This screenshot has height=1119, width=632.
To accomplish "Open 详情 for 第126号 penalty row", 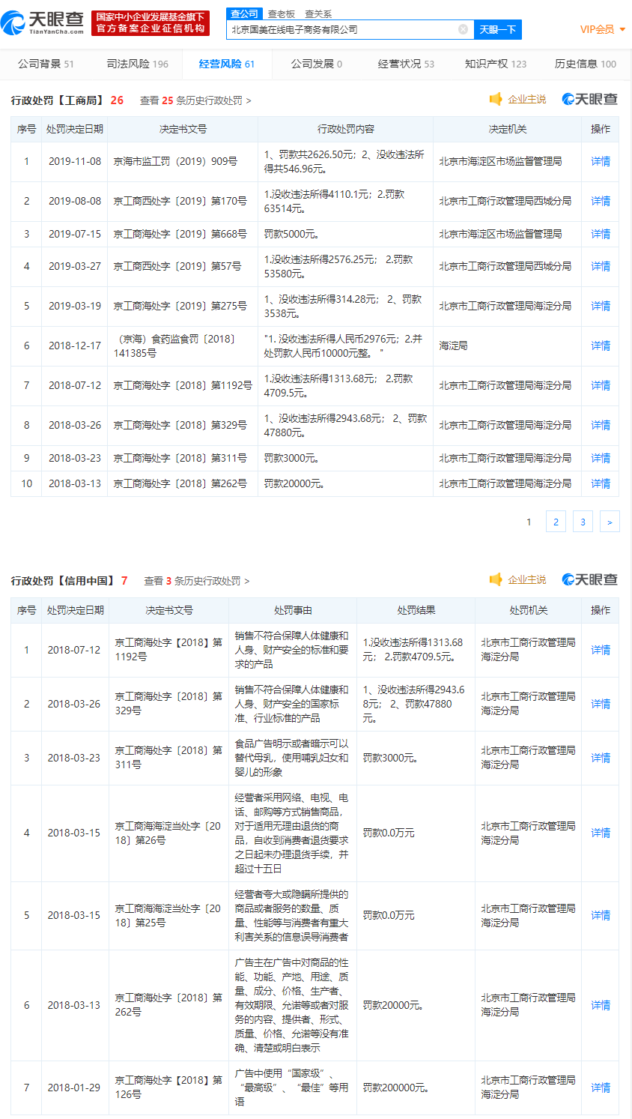I will 601,1088.
